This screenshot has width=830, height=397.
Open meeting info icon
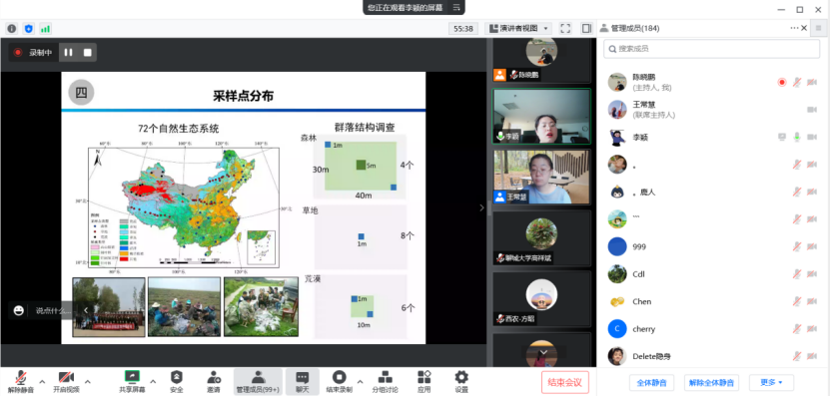12,29
